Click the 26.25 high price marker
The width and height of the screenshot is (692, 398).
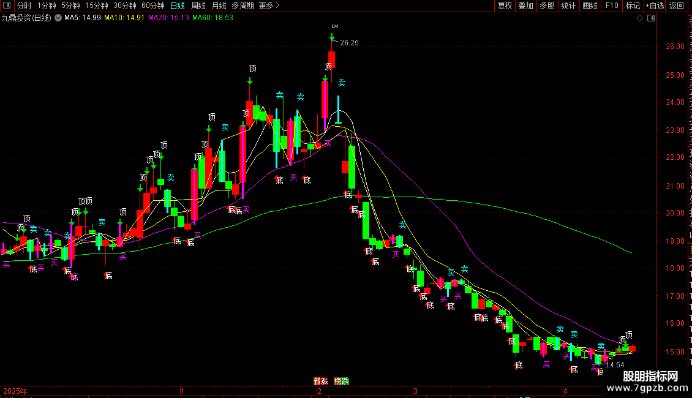coord(349,43)
